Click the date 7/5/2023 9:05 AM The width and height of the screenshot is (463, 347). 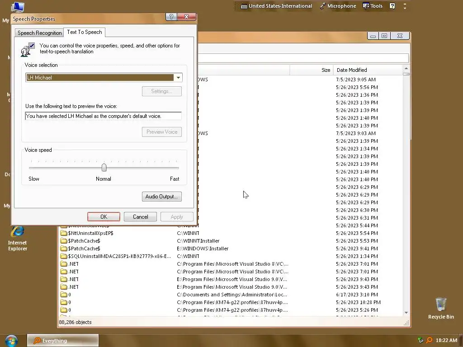(356, 80)
